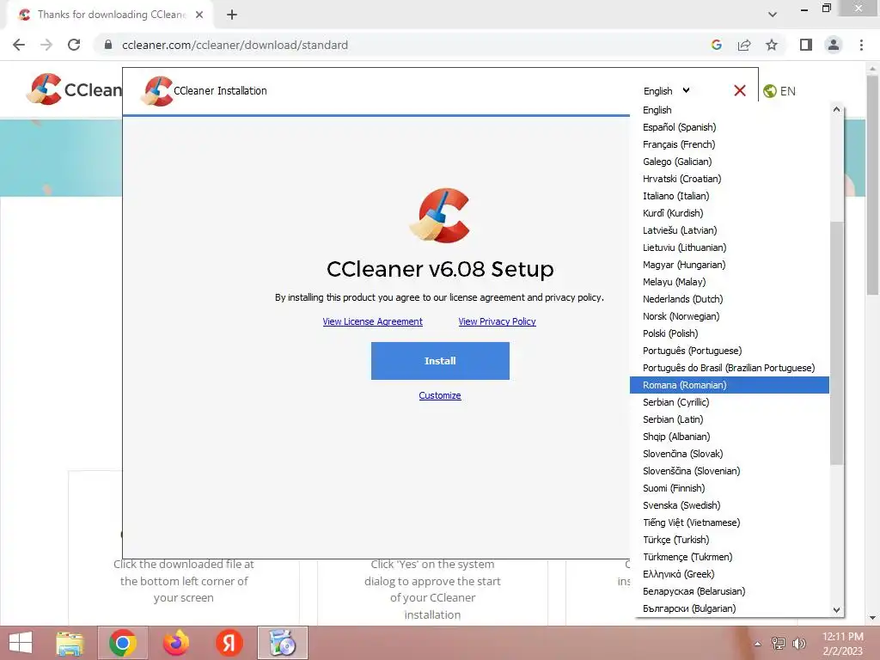Viewport: 880px width, 660px height.
Task: Pick Italiano (Italian) from list
Action: [729, 196]
